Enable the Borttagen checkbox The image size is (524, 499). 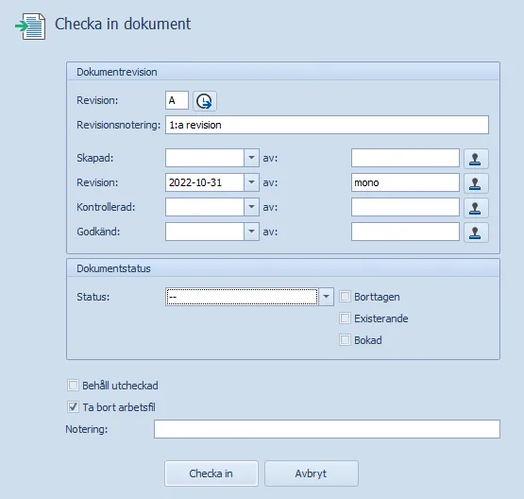coord(345,297)
